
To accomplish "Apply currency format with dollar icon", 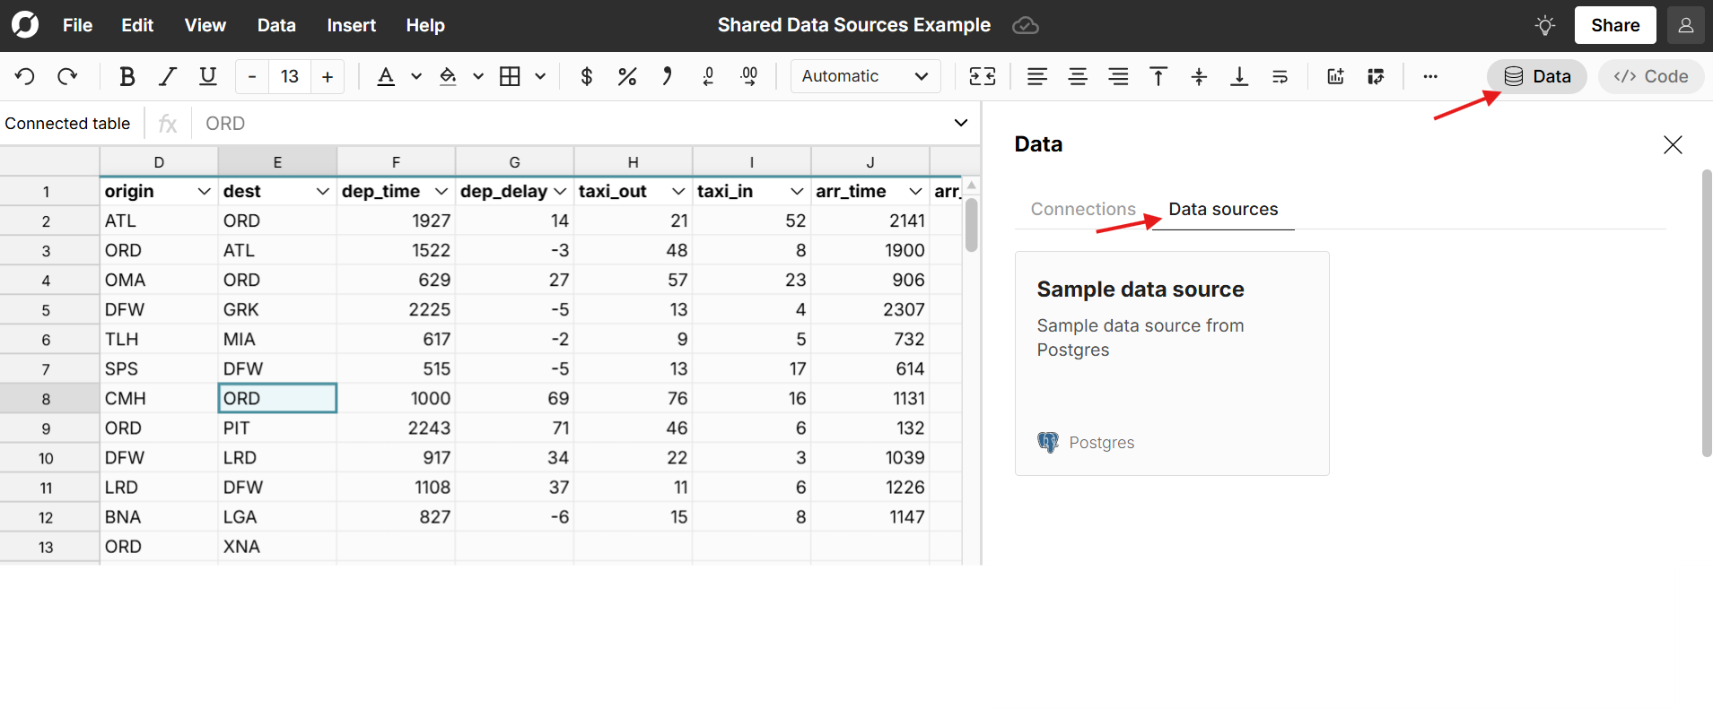I will tap(586, 76).
